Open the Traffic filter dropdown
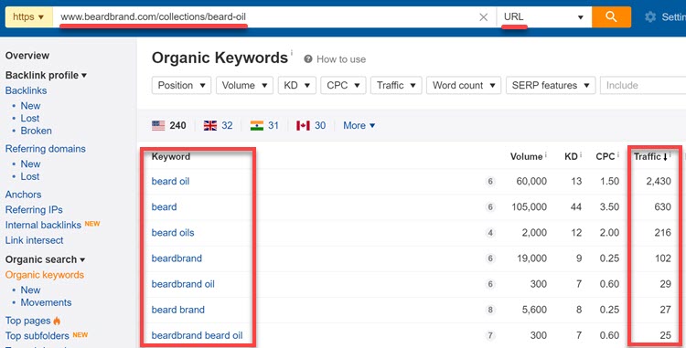This screenshot has height=348, width=686. pyautogui.click(x=396, y=85)
